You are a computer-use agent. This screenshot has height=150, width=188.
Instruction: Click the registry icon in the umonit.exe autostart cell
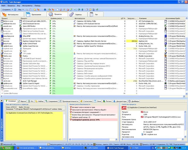(x=74, y=26)
